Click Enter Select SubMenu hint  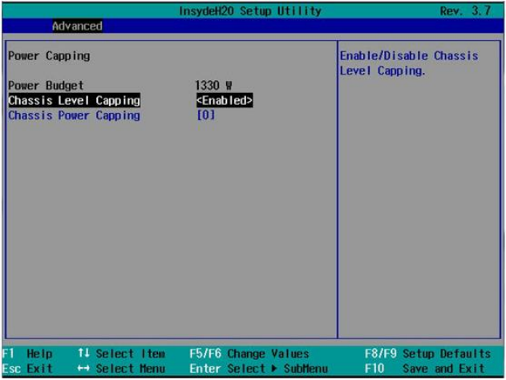[258, 369]
